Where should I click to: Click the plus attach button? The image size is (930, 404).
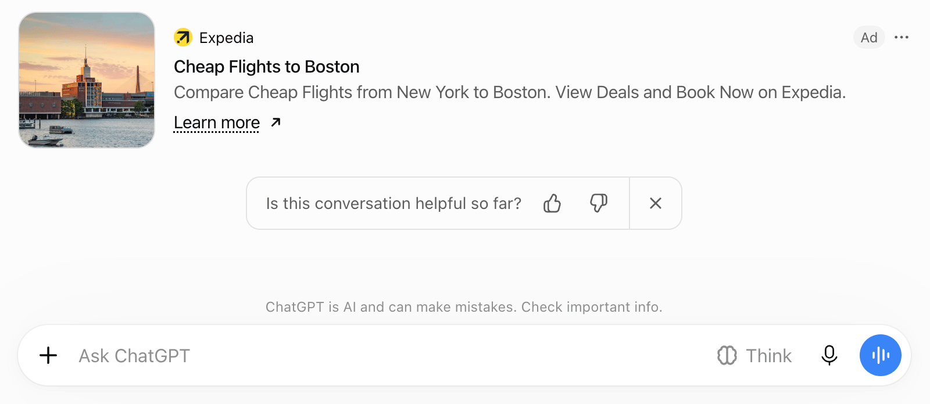coord(48,355)
